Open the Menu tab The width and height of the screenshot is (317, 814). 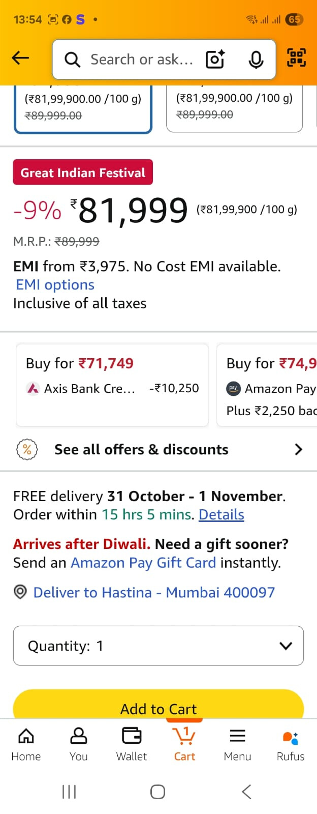point(237,744)
